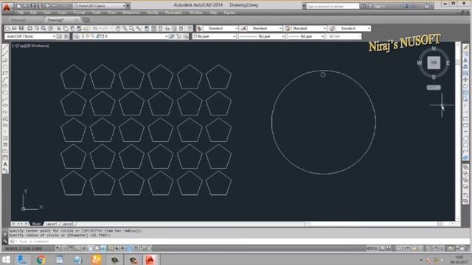The width and height of the screenshot is (472, 265).
Task: Open the AutoCAD Classic workspace dropdown in Workspaces toolbar
Action: tap(30, 36)
